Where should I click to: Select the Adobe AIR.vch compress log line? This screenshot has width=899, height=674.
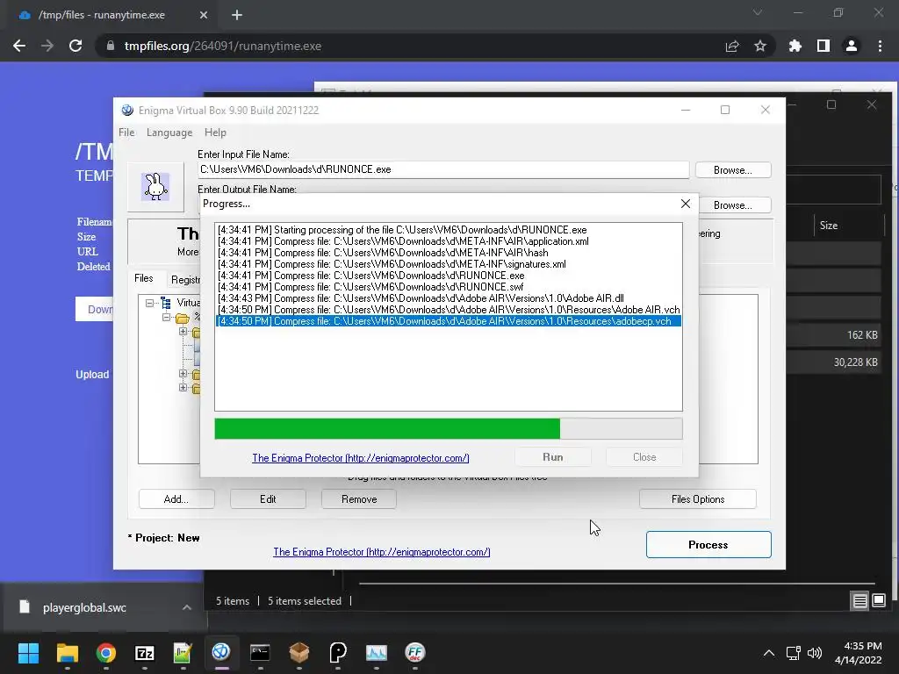(x=449, y=310)
